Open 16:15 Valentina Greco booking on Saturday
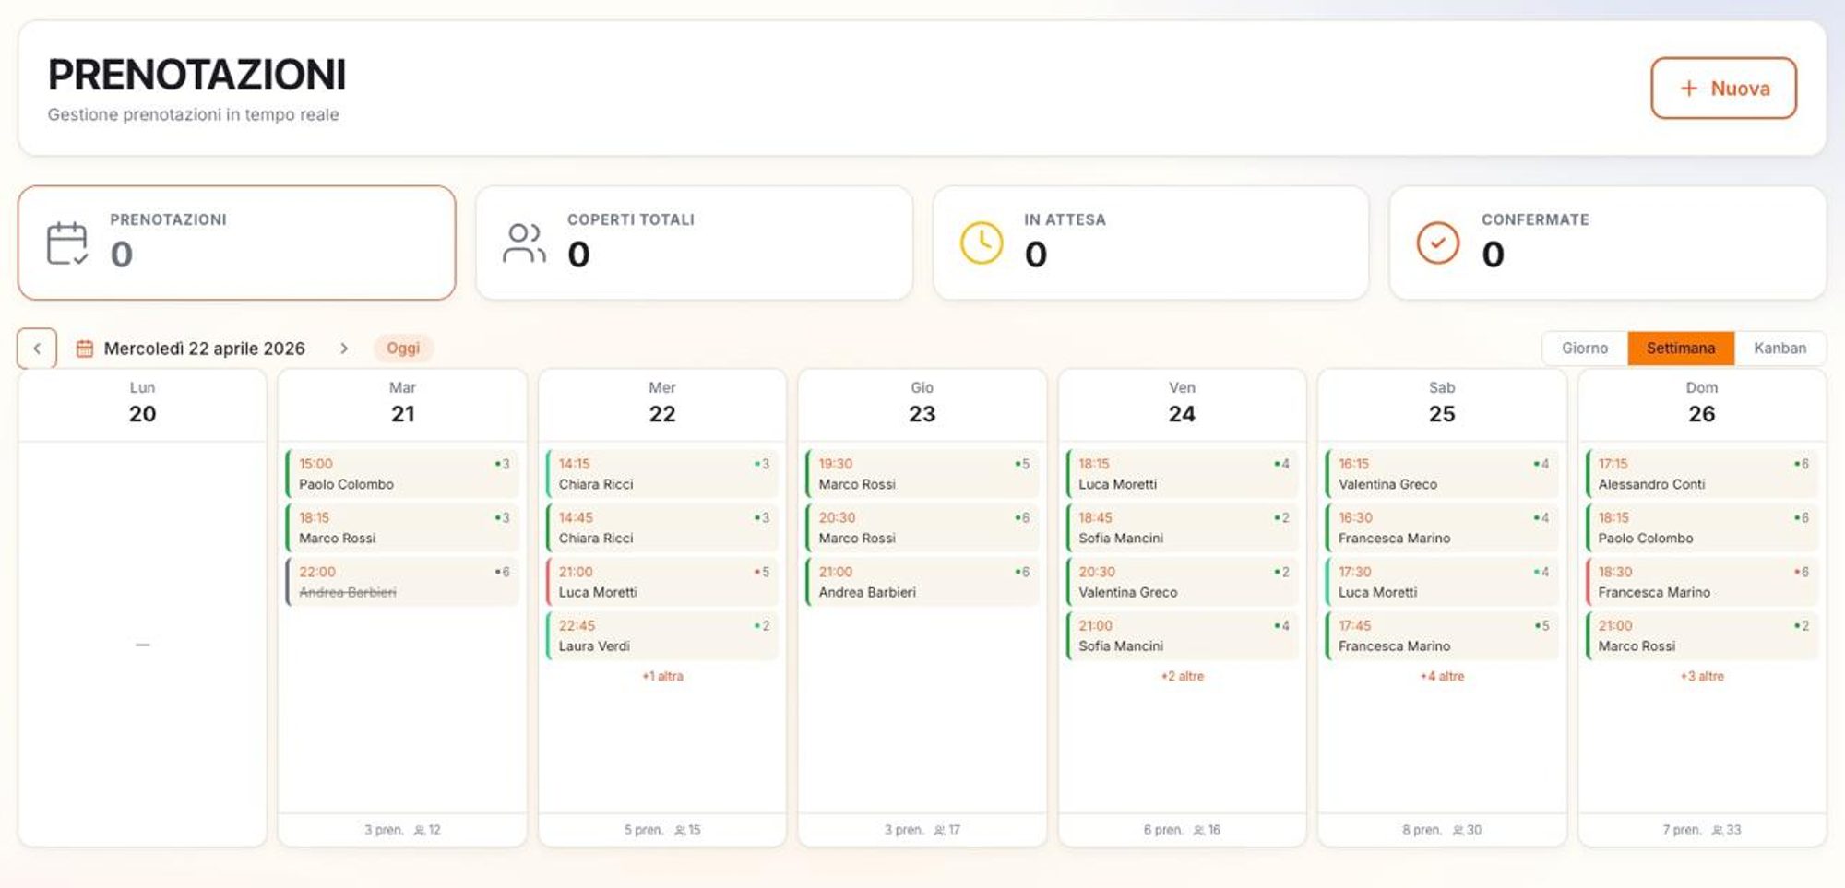 [x=1442, y=474]
